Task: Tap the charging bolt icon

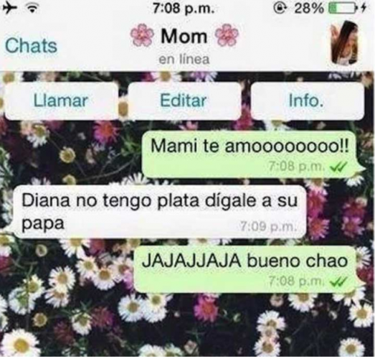Action: pos(364,9)
